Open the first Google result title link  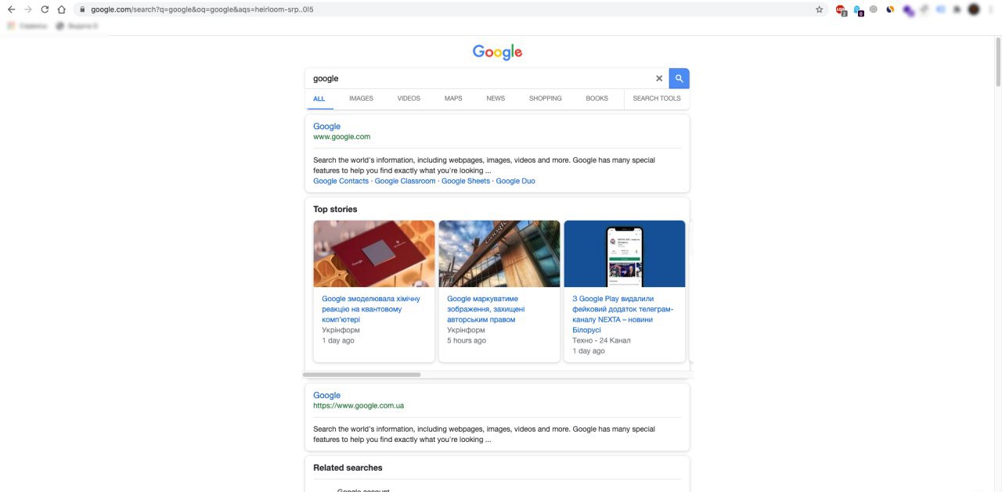[x=326, y=126]
